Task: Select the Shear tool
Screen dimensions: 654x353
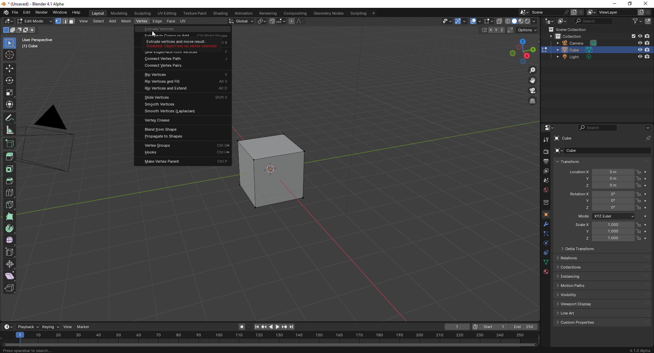Action: coord(10,276)
